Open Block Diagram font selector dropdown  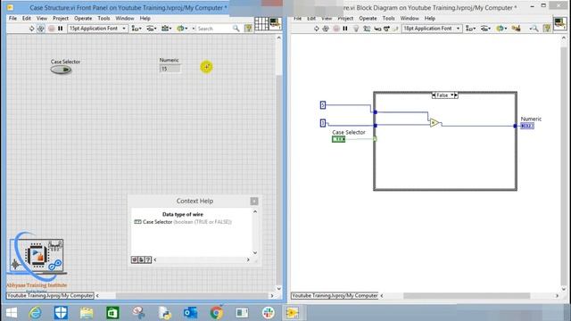(432, 29)
